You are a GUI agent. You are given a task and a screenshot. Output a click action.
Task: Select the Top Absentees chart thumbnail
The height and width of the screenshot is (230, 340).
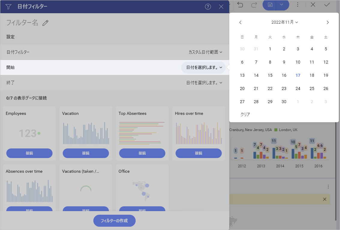point(142,133)
